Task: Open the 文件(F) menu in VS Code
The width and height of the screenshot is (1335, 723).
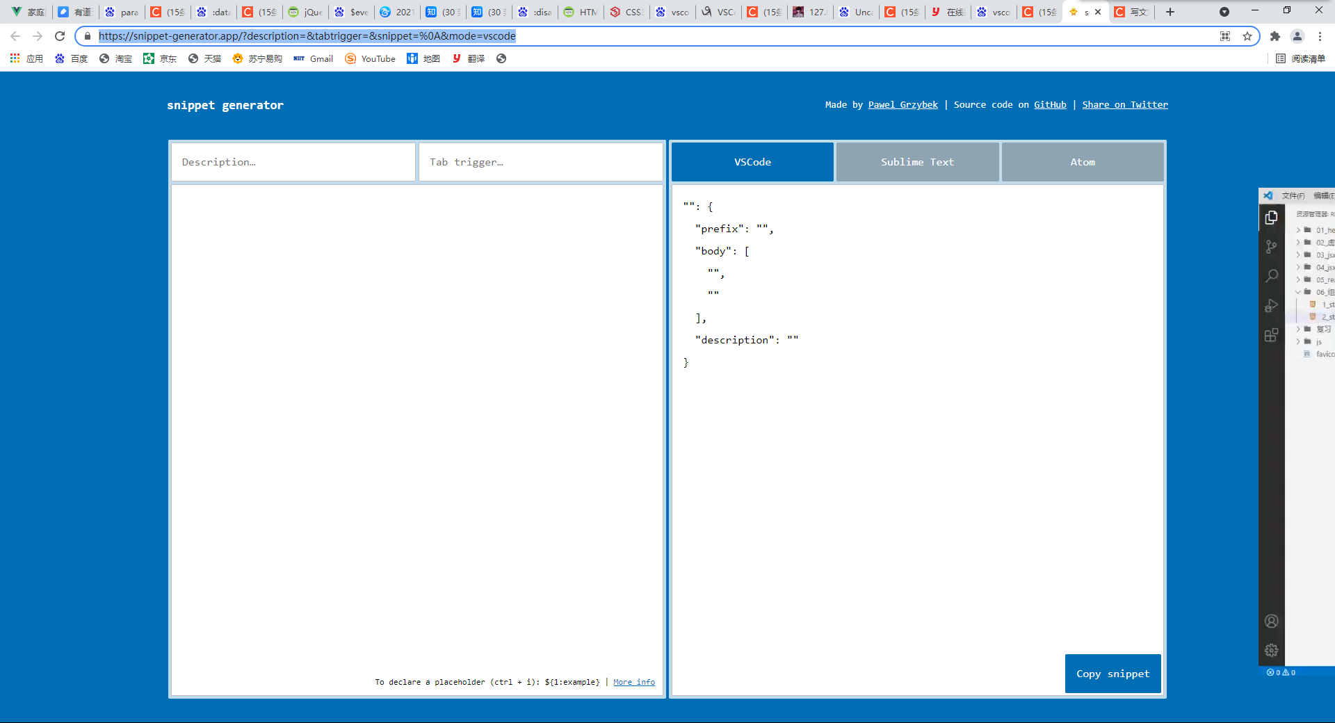Action: click(1292, 195)
